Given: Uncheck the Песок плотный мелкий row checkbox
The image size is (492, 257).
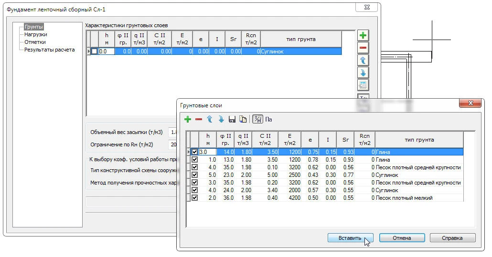Looking at the screenshot, I should [194, 198].
